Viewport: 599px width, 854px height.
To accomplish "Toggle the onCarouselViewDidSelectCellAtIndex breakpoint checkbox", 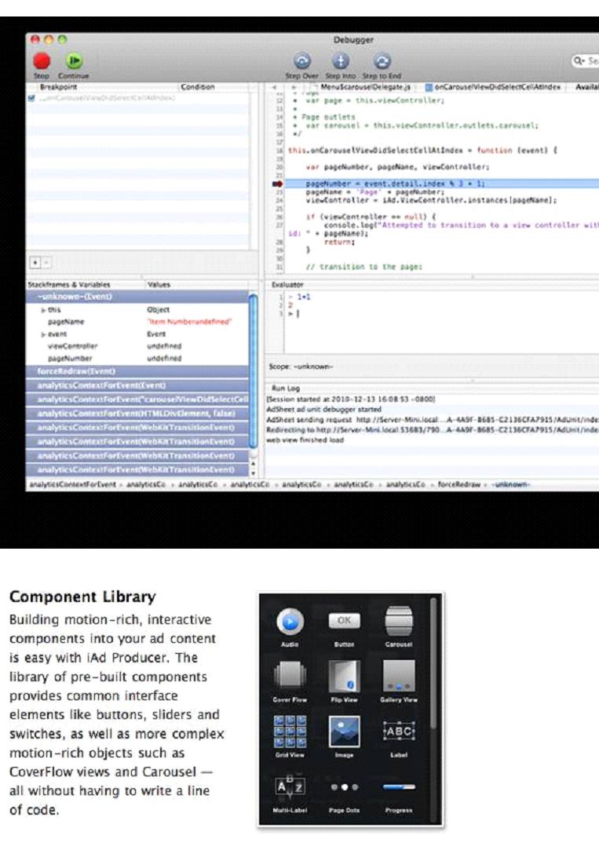I will click(x=31, y=98).
